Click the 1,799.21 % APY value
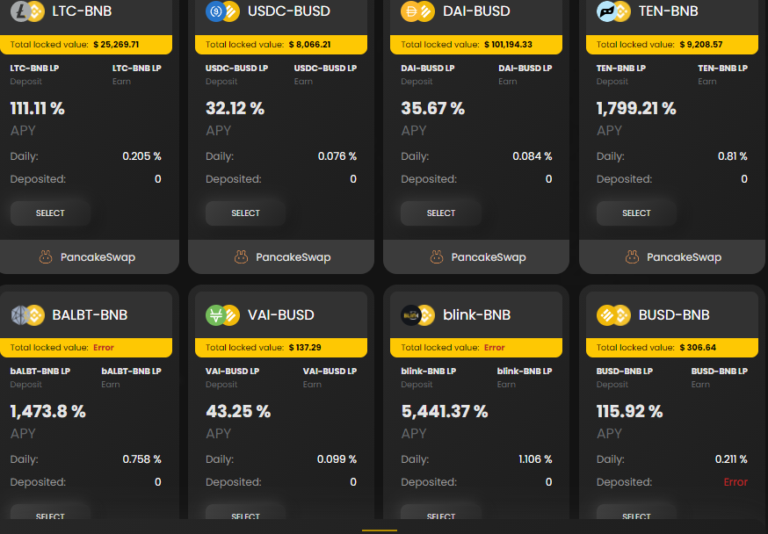Image resolution: width=768 pixels, height=534 pixels. coord(636,108)
